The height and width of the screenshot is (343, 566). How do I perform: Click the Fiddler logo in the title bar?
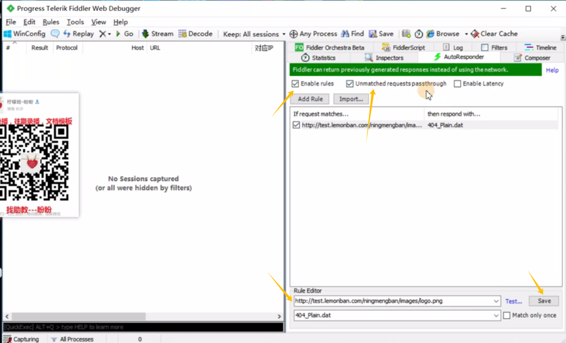[x=10, y=8]
